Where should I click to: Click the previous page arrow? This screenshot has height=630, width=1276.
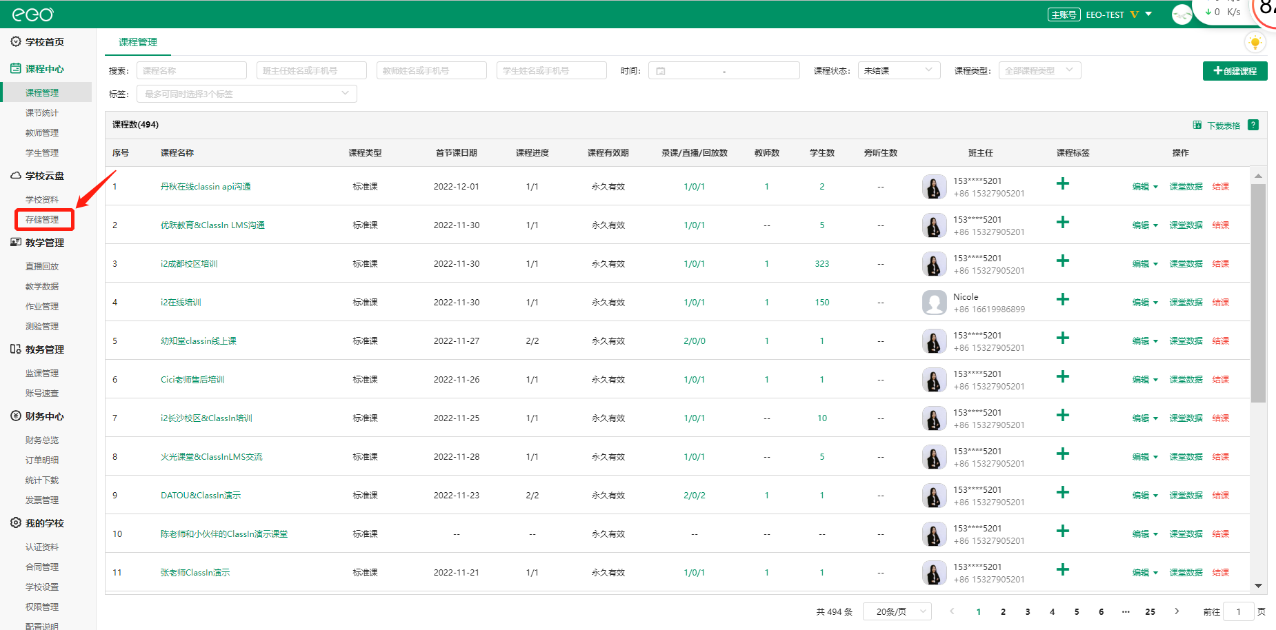[x=952, y=611]
